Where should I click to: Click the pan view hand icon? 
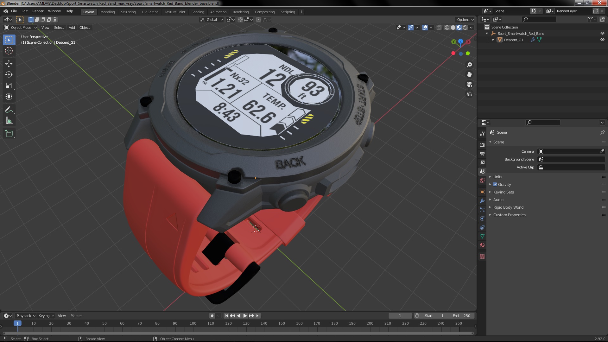pos(469,74)
